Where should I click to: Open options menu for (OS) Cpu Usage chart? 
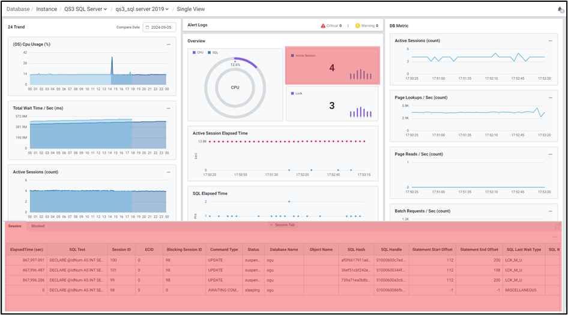pos(169,44)
